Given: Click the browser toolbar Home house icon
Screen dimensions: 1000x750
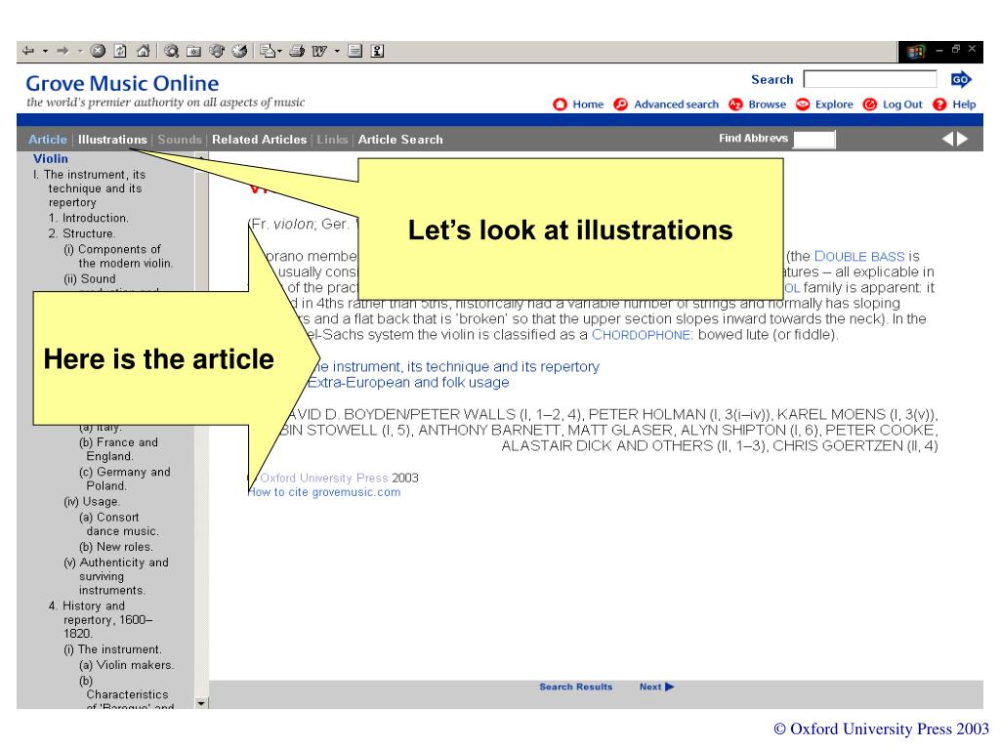Looking at the screenshot, I should click(143, 51).
